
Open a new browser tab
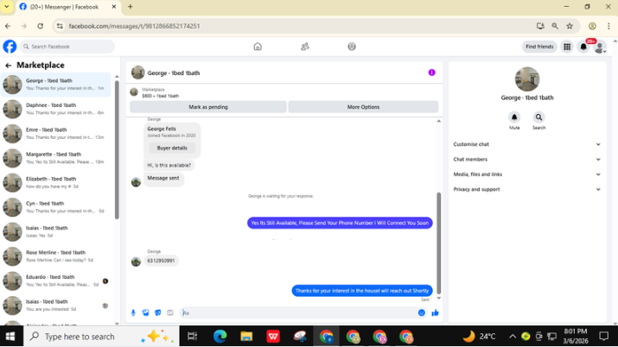[130, 7]
